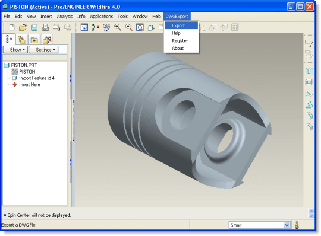321x236 pixels.
Task: Select the Draft tool icon
Action: (309, 105)
